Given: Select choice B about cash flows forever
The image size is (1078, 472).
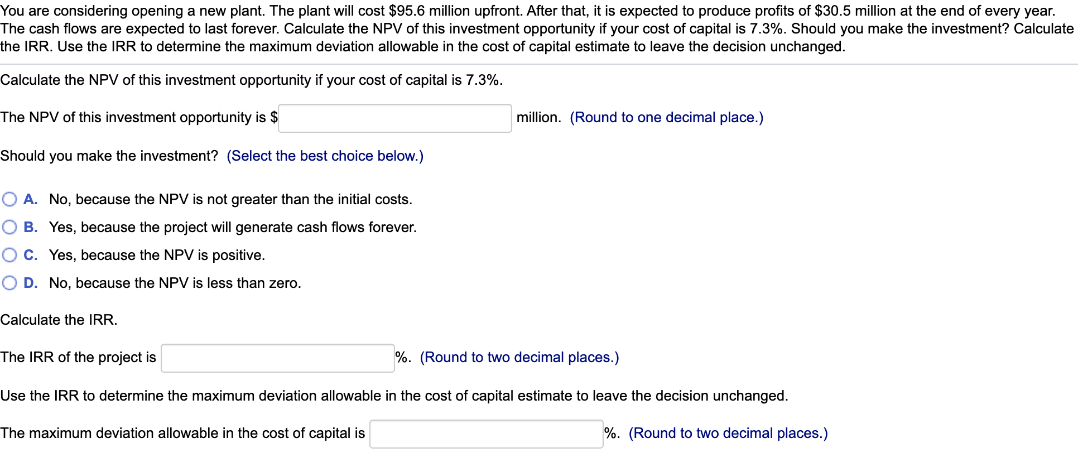Looking at the screenshot, I should tap(9, 227).
